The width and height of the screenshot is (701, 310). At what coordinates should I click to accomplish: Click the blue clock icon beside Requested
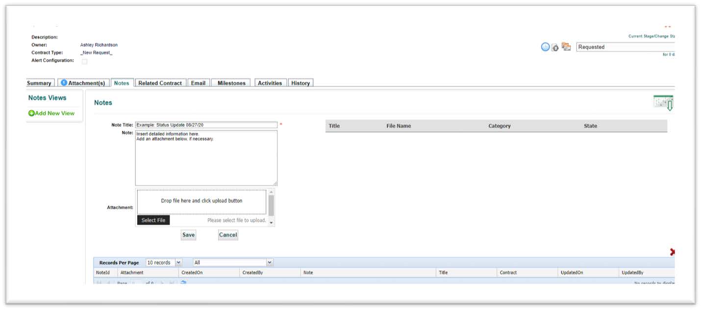tap(545, 47)
